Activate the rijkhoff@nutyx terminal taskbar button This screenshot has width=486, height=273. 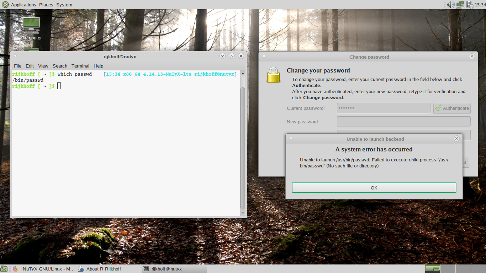click(174, 269)
